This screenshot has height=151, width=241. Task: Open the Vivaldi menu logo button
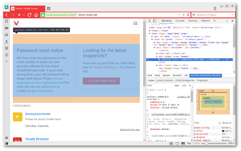tap(6, 7)
